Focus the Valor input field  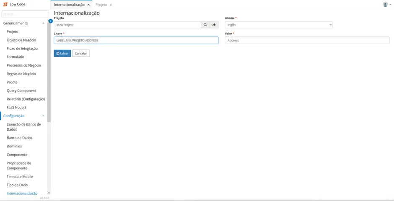click(307, 40)
